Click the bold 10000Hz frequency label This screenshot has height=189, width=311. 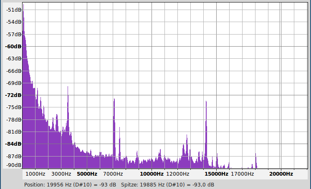[x=152, y=174]
